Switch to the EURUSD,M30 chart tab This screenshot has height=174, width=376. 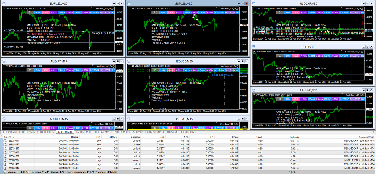[10, 132]
